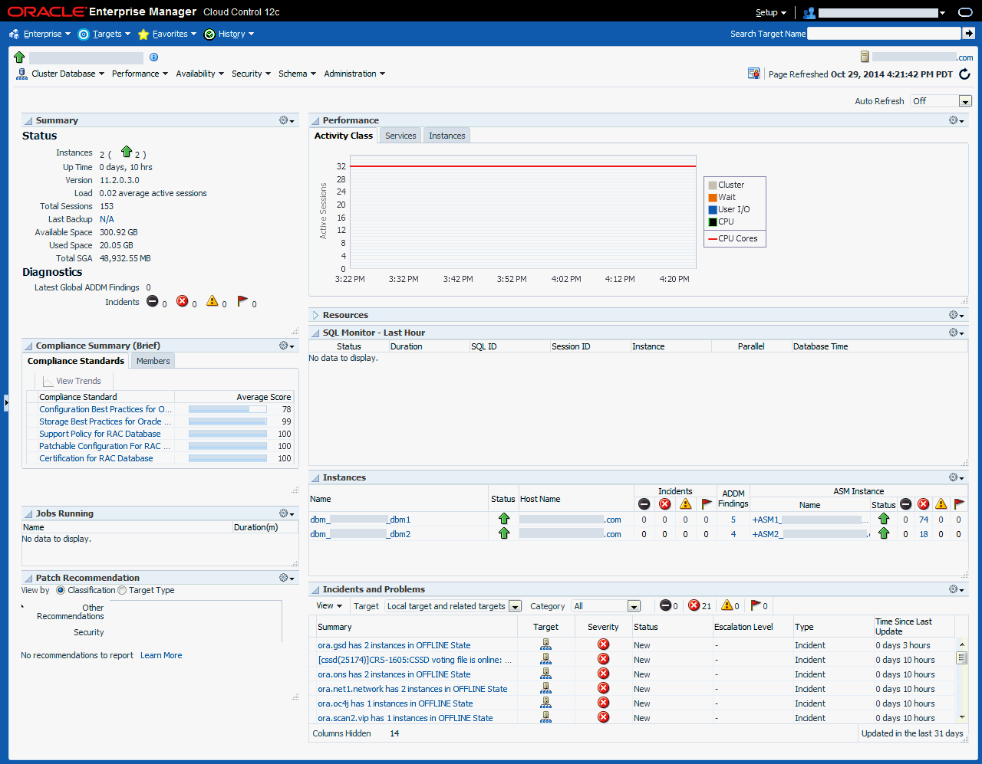Click the View Trends chart icon

click(x=48, y=381)
